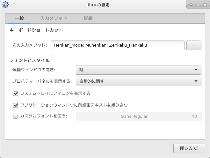Click the 閉じる(C) button
The image size is (210, 158).
click(x=189, y=148)
